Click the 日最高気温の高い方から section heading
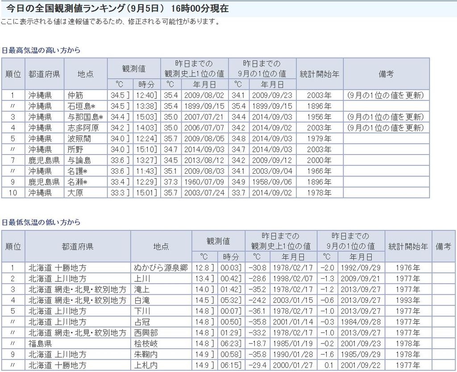 pos(41,50)
